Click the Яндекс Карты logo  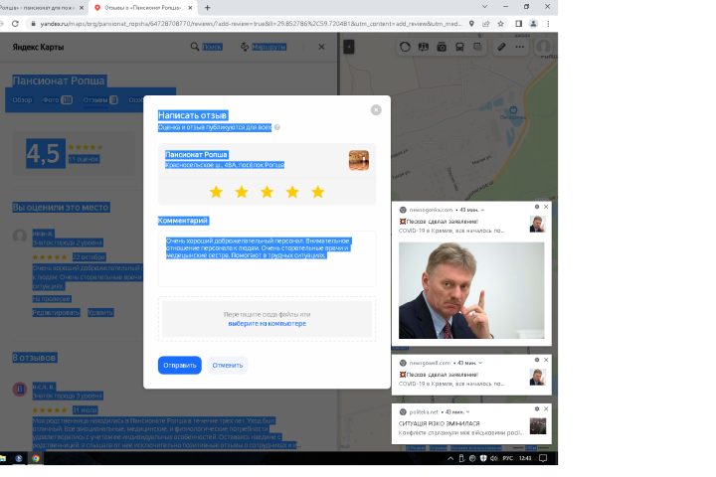tap(38, 47)
